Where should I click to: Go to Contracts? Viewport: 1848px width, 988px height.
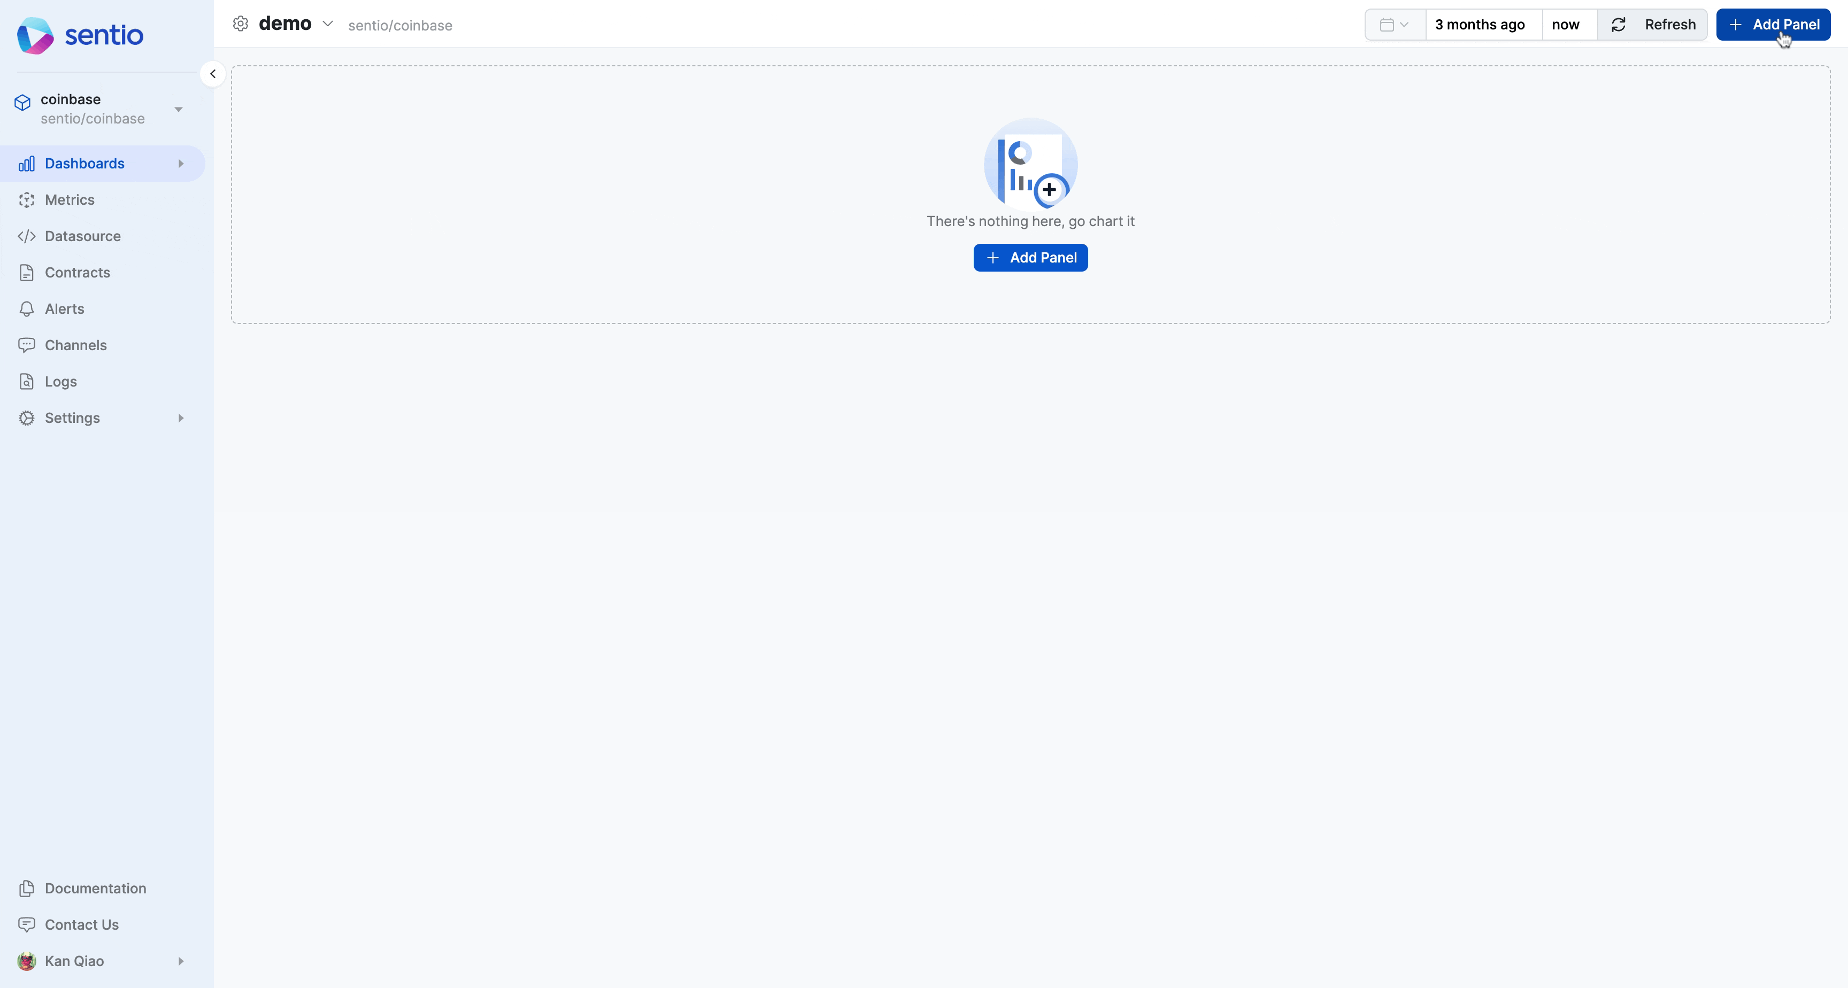77,273
